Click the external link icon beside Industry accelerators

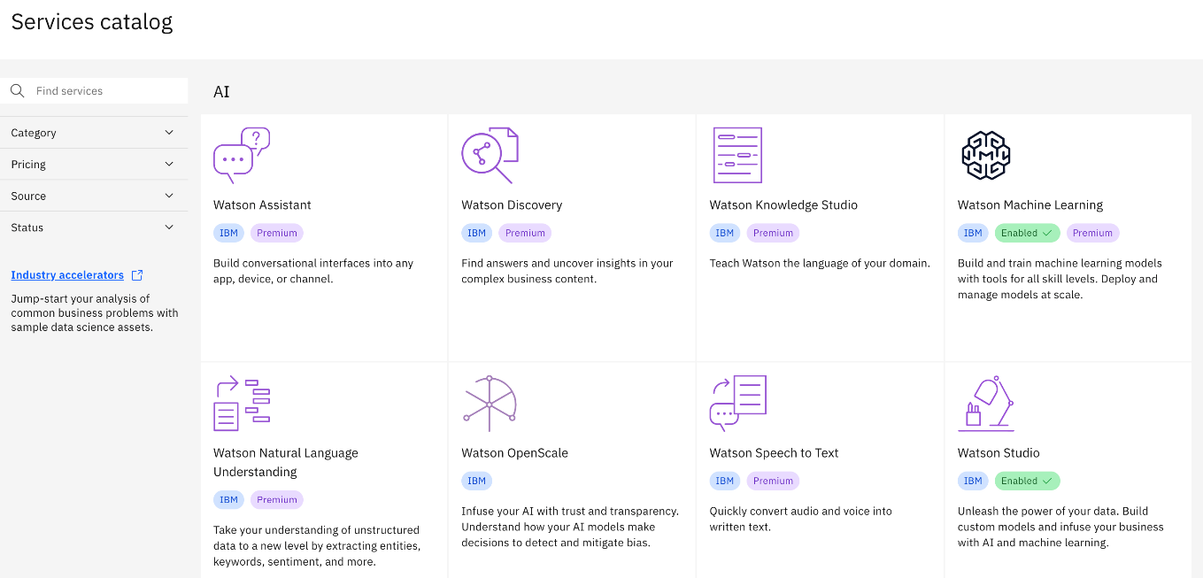point(136,275)
